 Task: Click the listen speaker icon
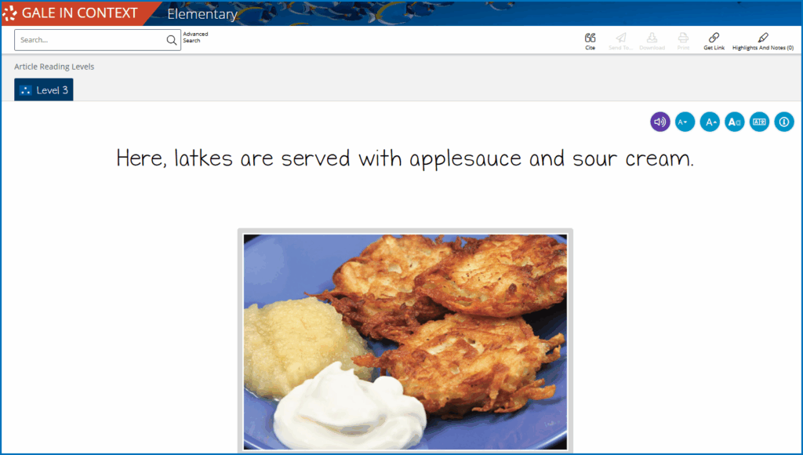pyautogui.click(x=660, y=122)
